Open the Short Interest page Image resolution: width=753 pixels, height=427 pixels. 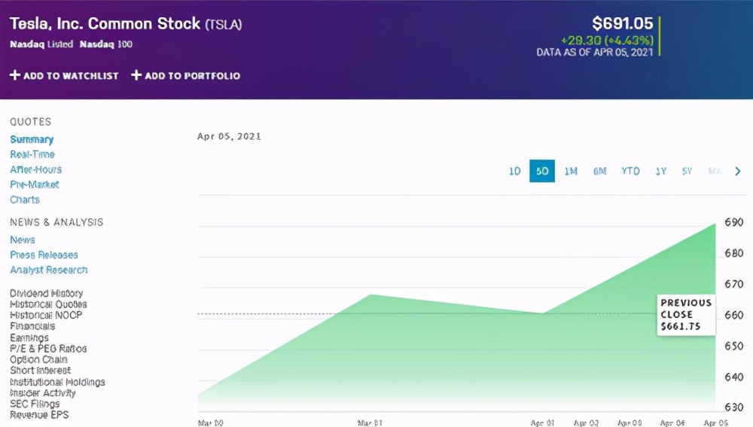coord(41,371)
